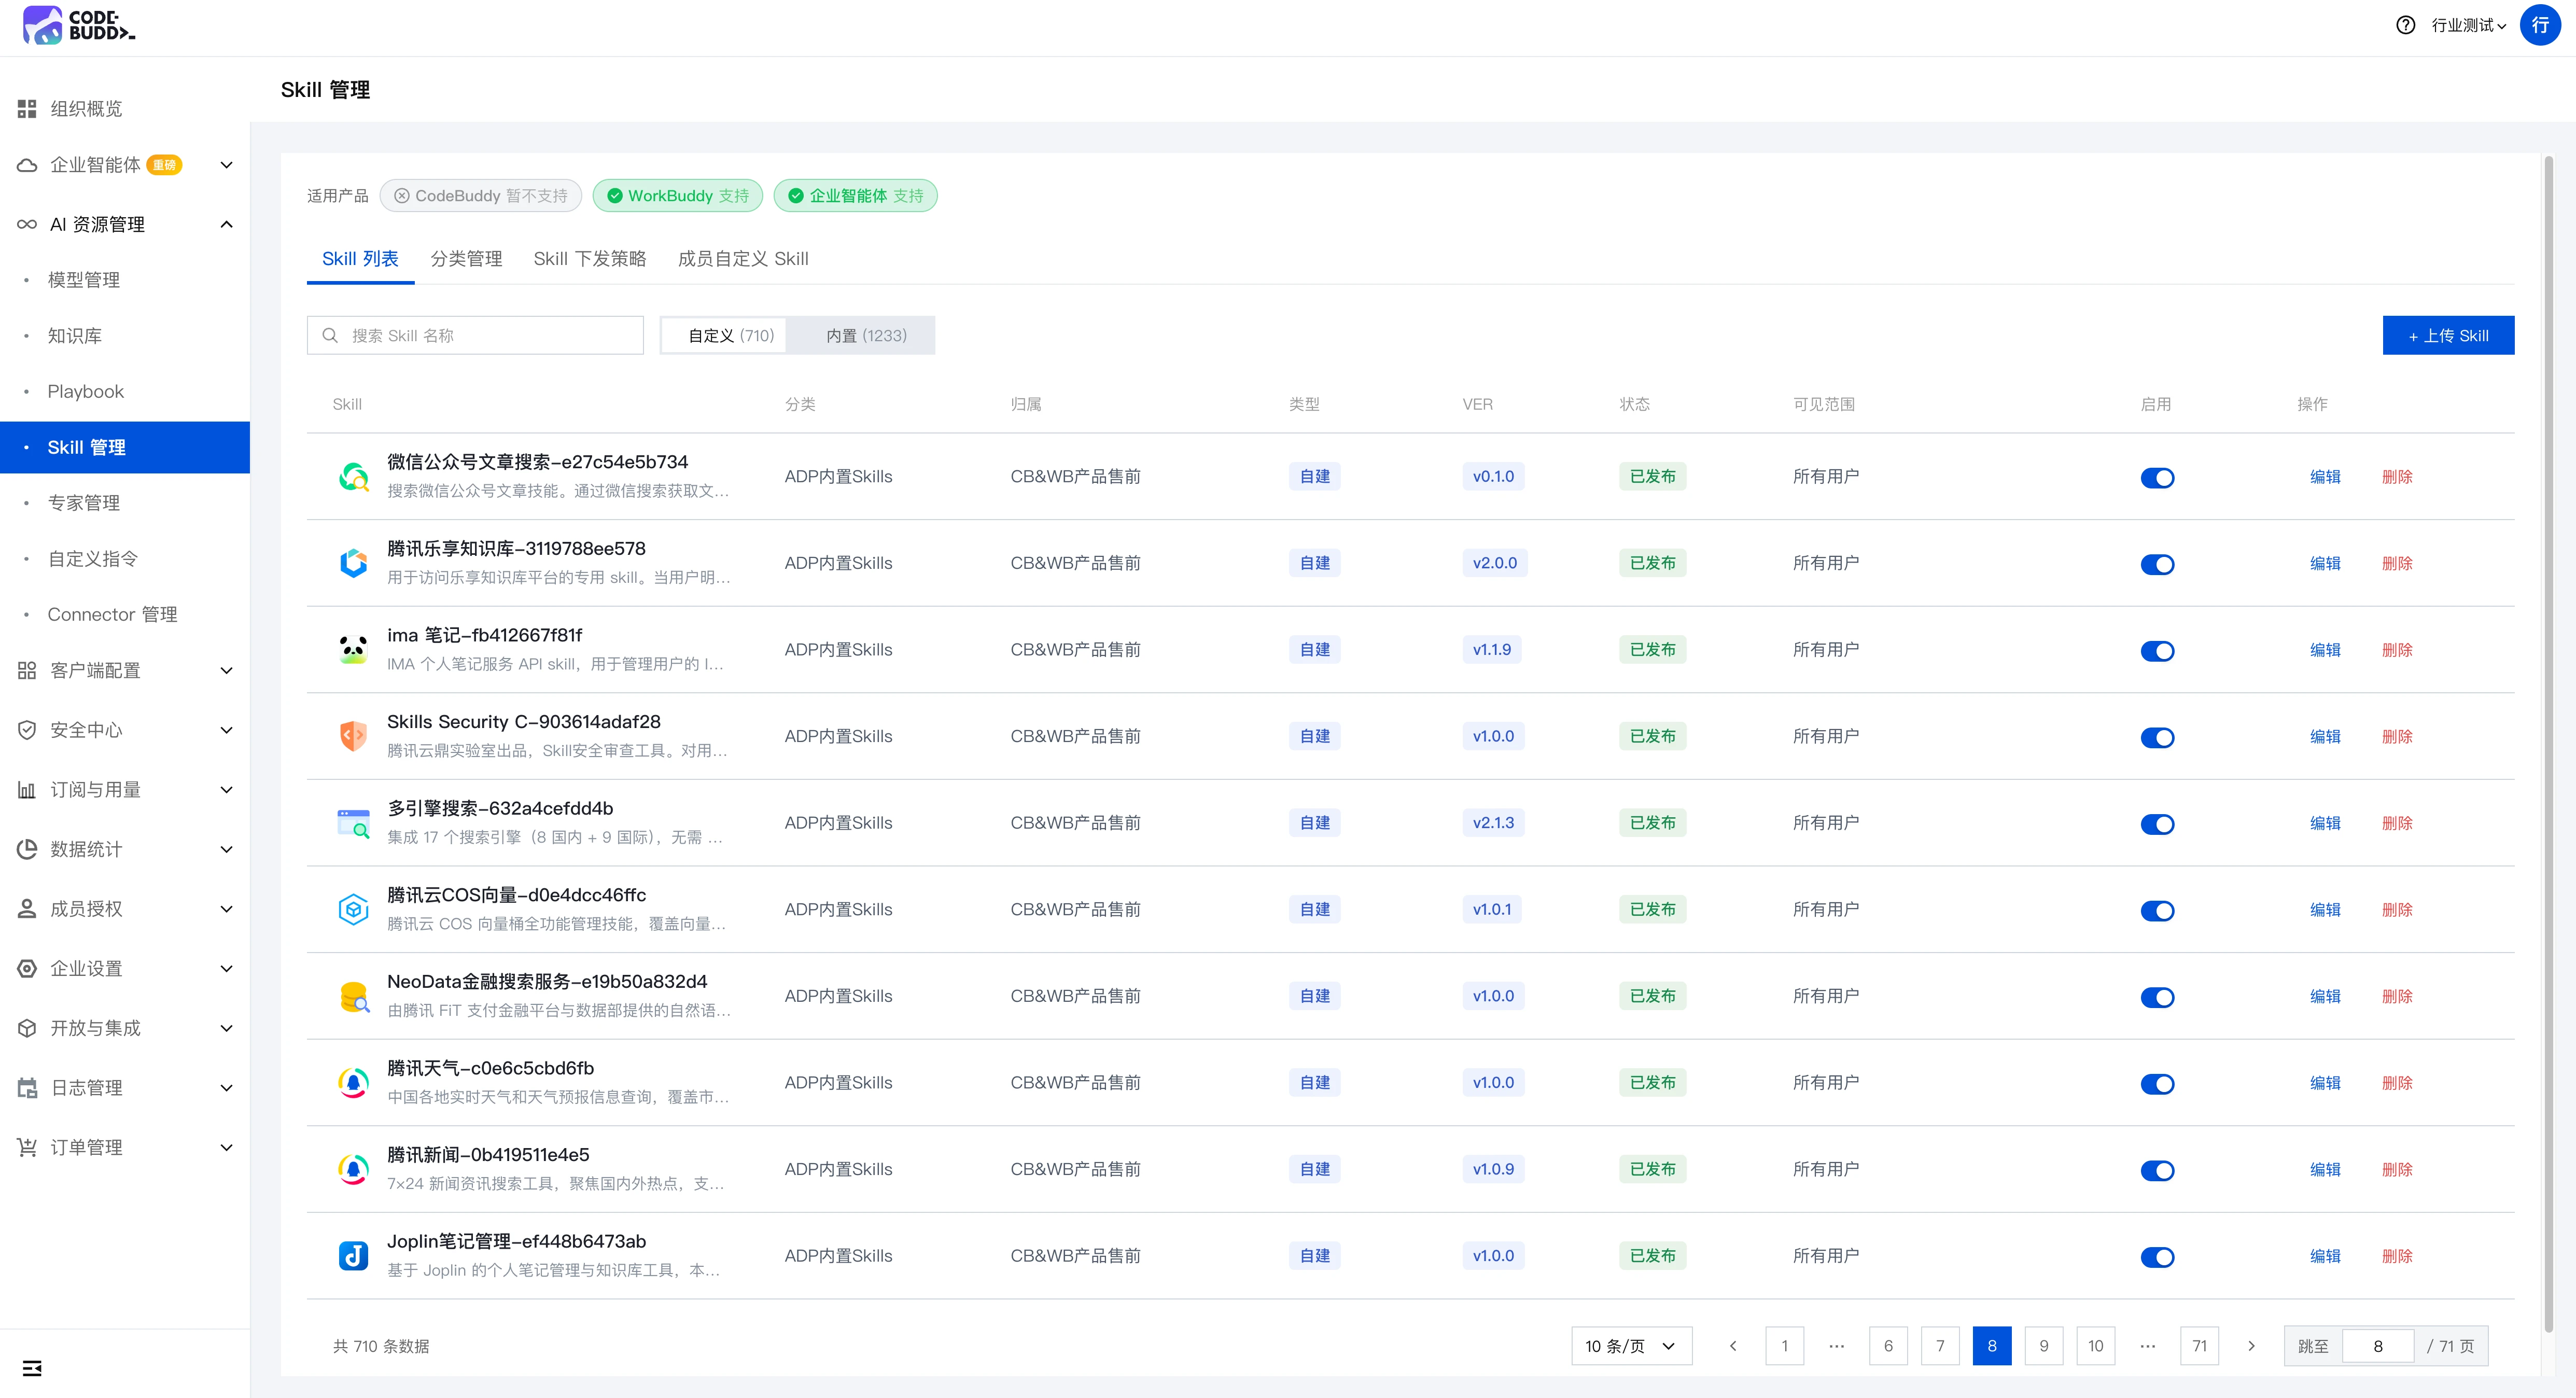Collapse the sidebar with the bottom menu icon
The image size is (2576, 1398).
point(32,1367)
